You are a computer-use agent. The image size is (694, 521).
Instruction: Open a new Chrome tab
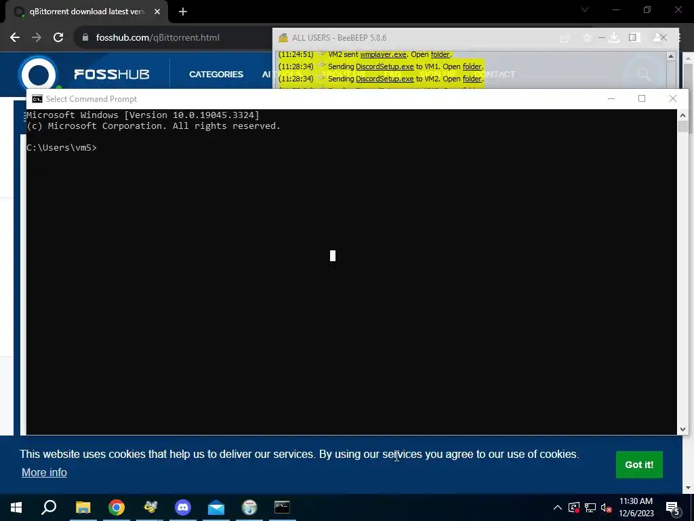[x=183, y=12]
